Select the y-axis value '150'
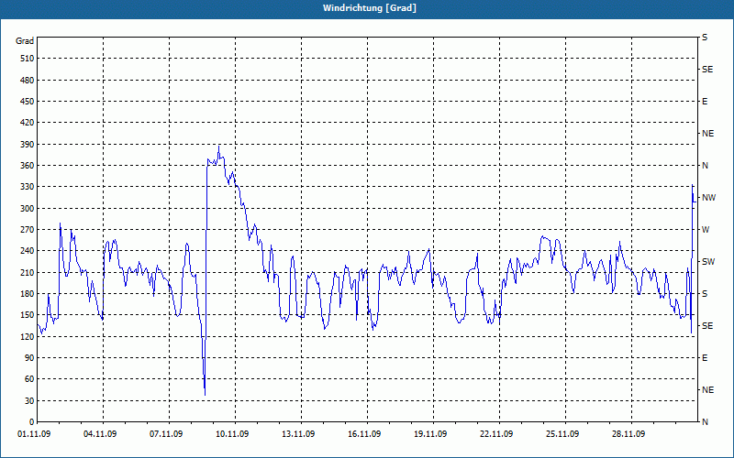 click(x=28, y=315)
